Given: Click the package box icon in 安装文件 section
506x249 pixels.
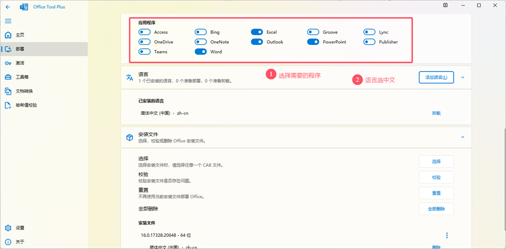Looking at the screenshot, I should point(129,138).
